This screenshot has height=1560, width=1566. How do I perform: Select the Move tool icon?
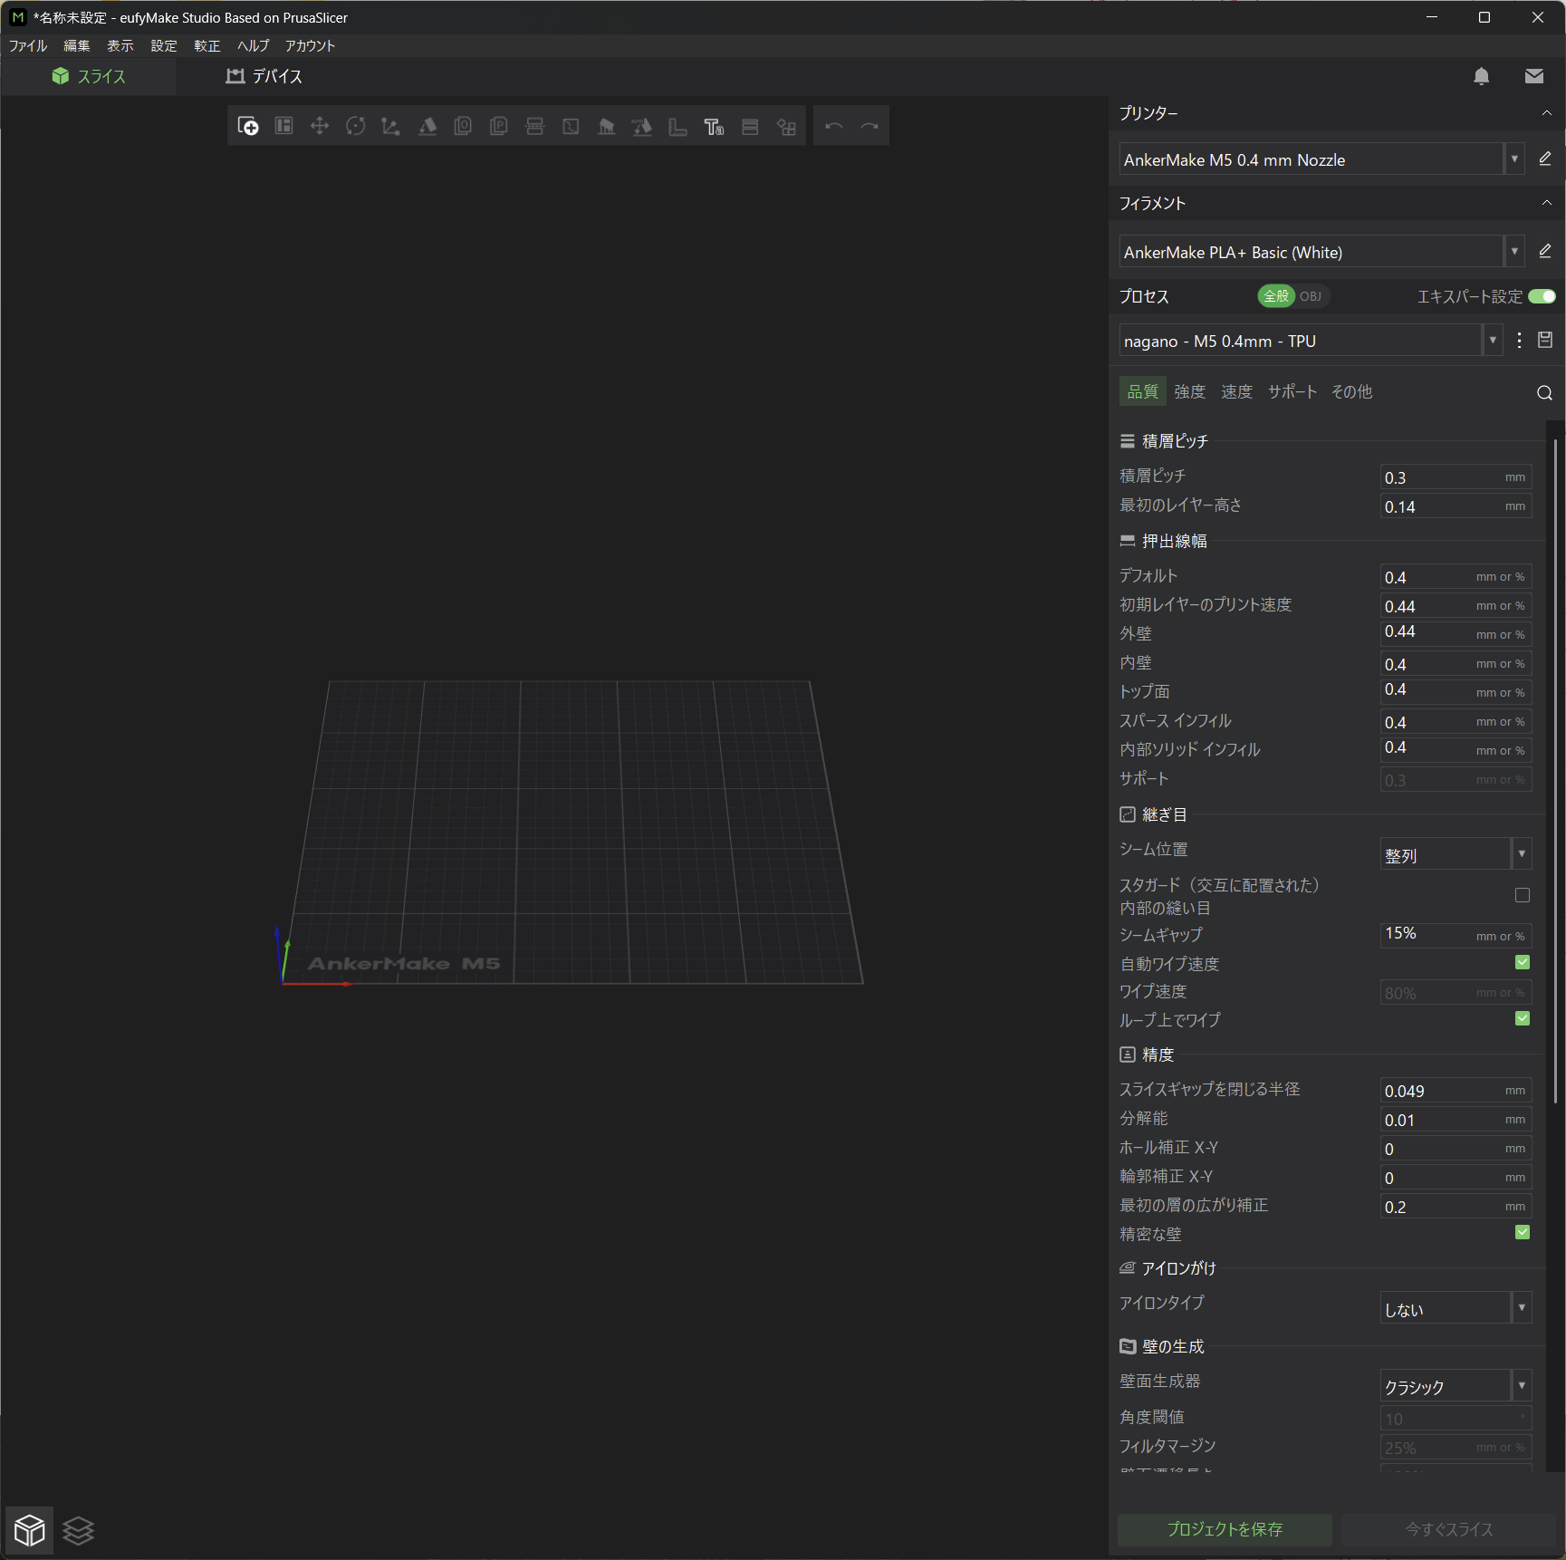click(319, 126)
